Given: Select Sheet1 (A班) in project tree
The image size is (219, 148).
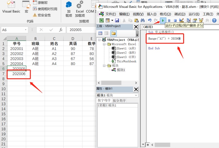Looking at the screenshot, I should click(x=124, y=48).
